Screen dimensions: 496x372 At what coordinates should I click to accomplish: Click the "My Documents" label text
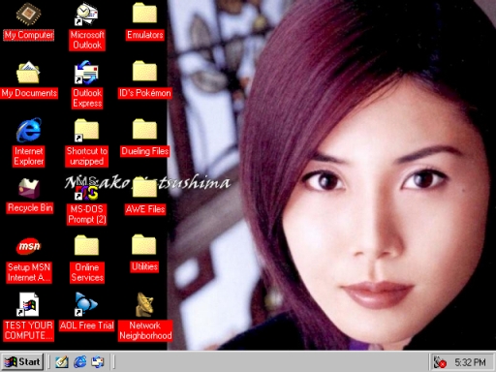coord(29,93)
